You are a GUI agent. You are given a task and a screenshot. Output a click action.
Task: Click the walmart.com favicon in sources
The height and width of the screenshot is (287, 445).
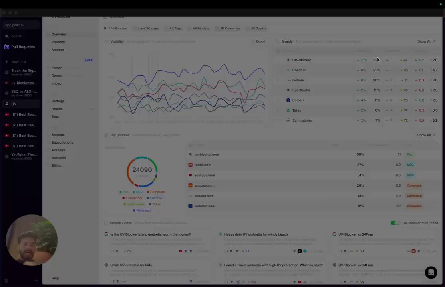point(190,206)
